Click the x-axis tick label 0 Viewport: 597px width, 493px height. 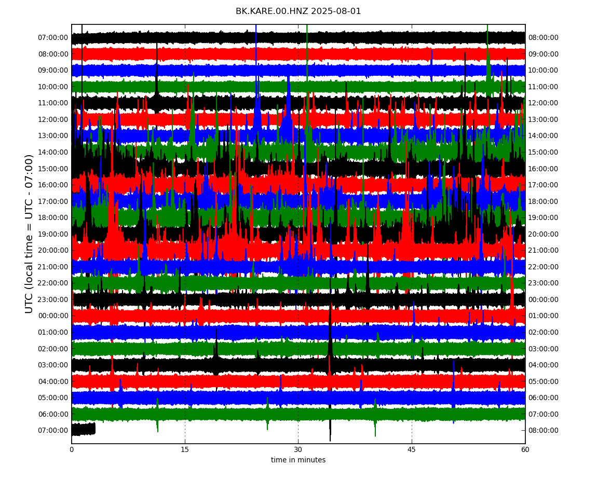pos(72,449)
